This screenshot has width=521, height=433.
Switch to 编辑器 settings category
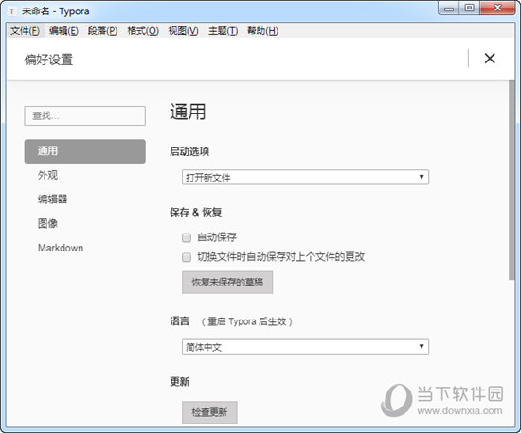(52, 199)
